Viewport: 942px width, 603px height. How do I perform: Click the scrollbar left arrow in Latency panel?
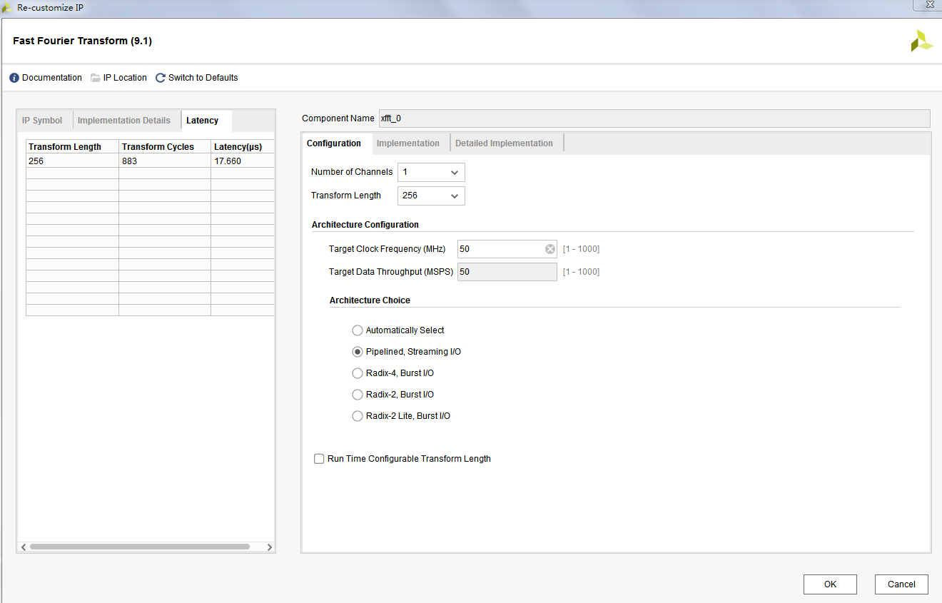[x=24, y=547]
